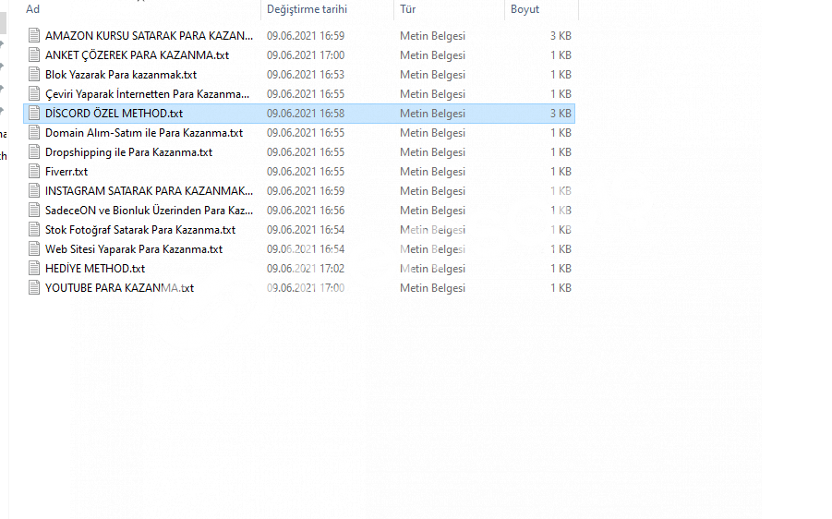Select file name HEDİYE METHOD.txt
832x519 pixels.
coord(95,268)
